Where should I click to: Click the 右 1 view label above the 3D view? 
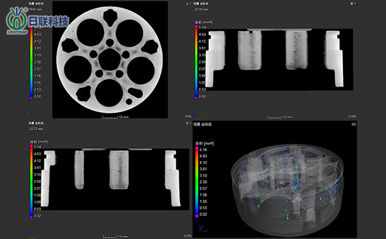coord(188,123)
